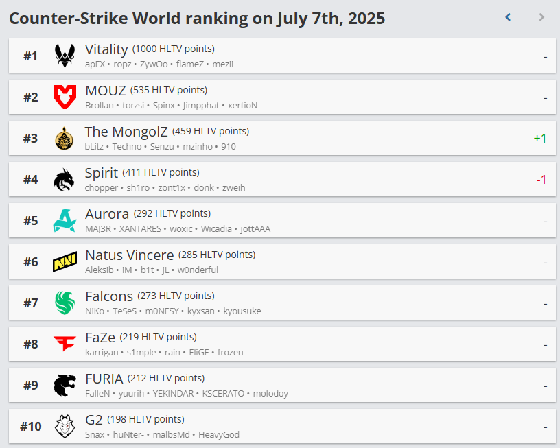Click player donk in Spirit lineup
The image size is (560, 448).
click(204, 188)
